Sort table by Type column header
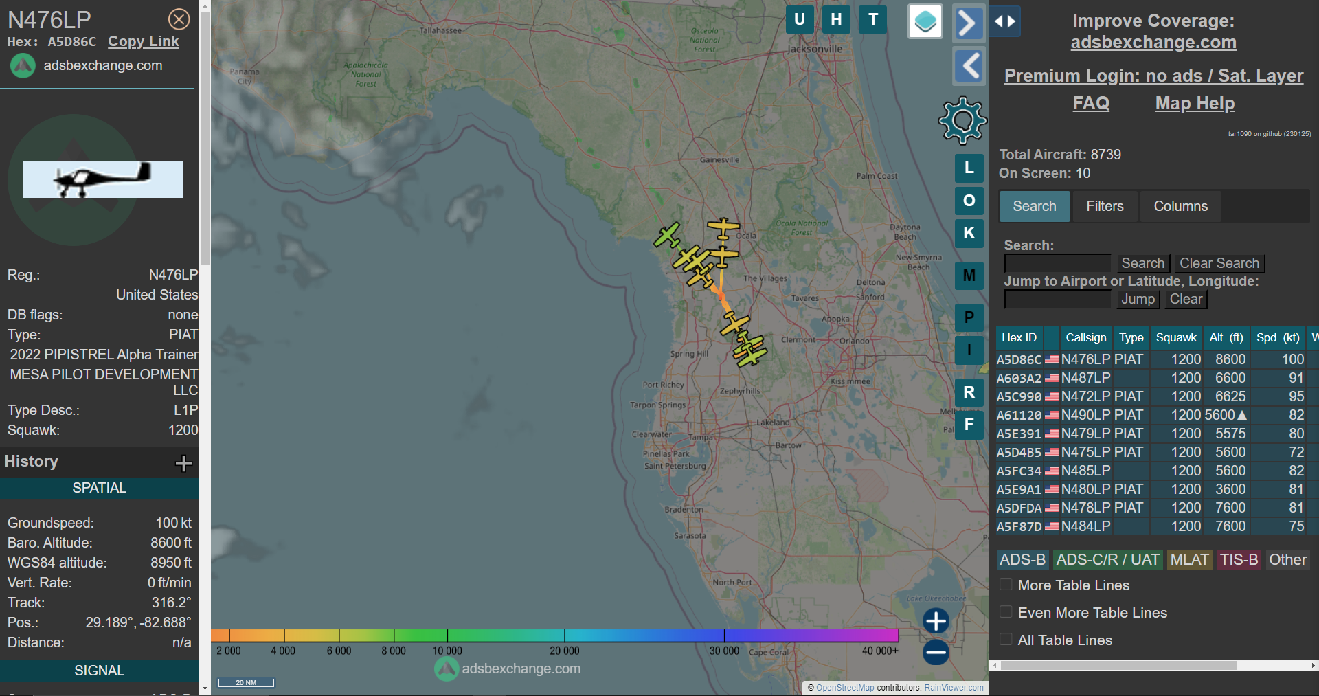This screenshot has height=696, width=1319. pyautogui.click(x=1131, y=337)
